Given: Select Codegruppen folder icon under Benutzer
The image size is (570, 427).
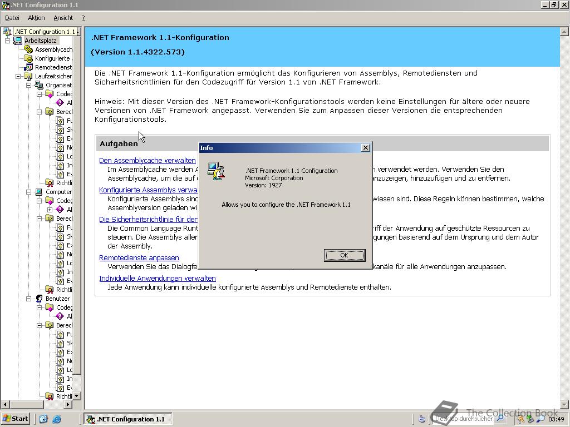Looking at the screenshot, I should tap(50, 307).
